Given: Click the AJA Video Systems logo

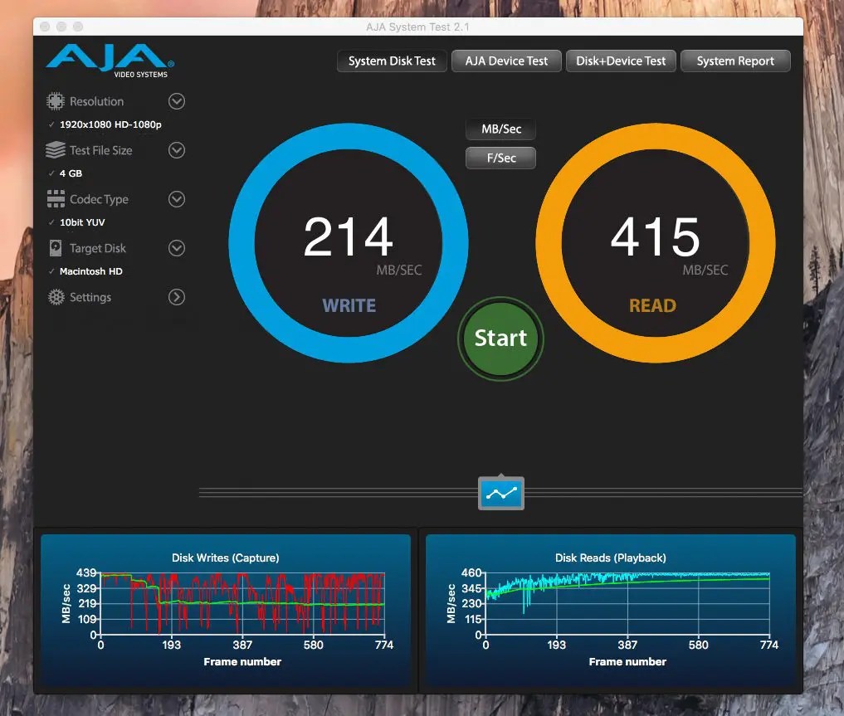Looking at the screenshot, I should (x=110, y=61).
